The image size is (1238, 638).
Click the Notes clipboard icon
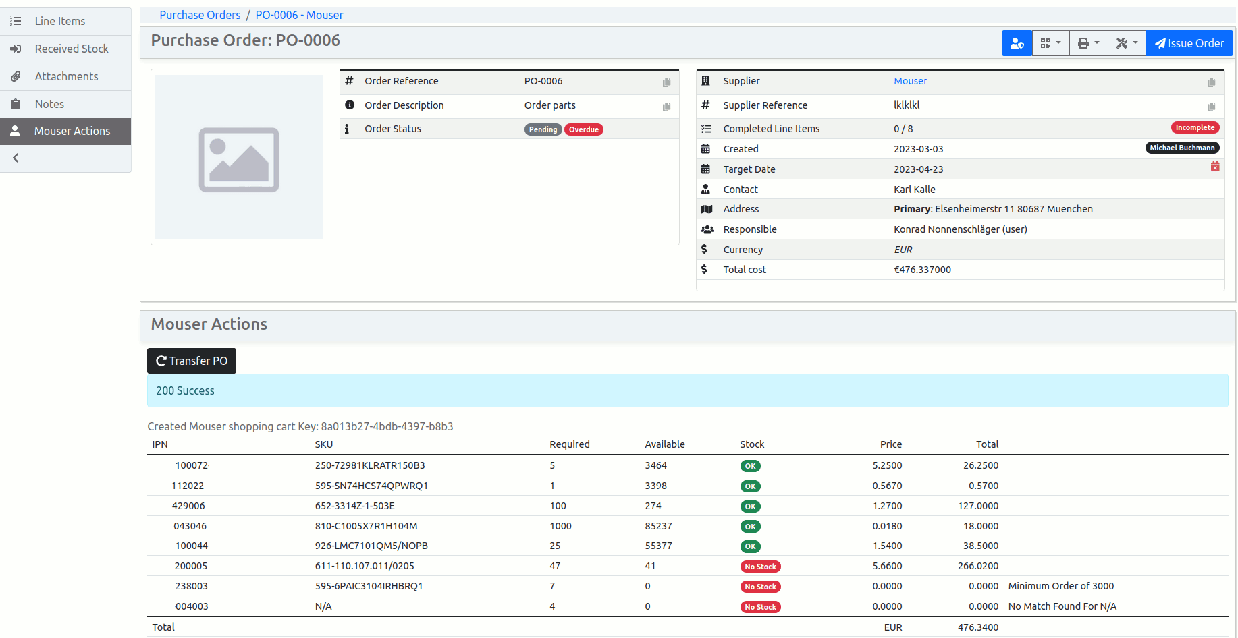point(16,104)
